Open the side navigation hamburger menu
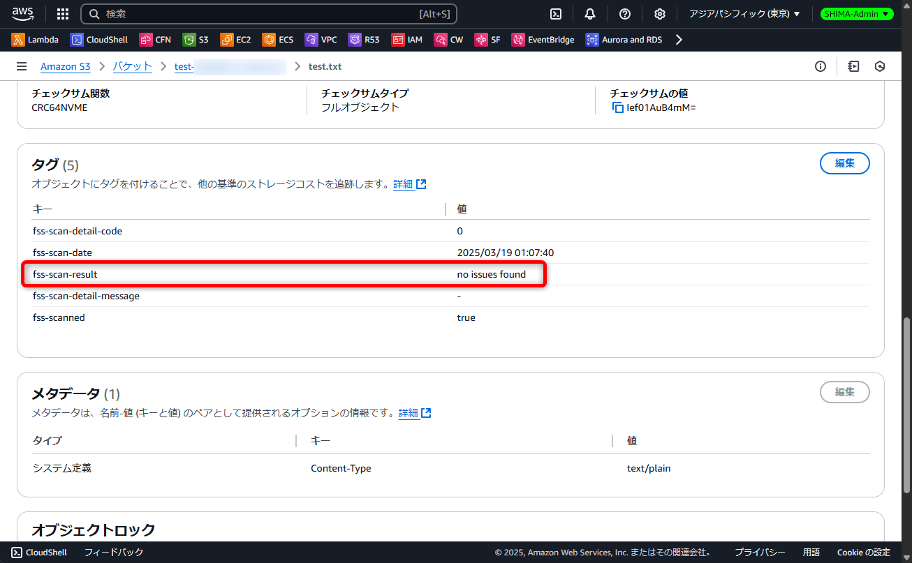 tap(22, 66)
